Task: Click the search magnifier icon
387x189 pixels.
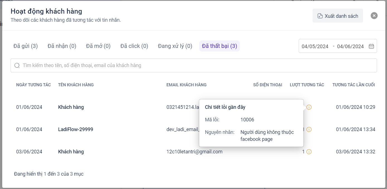Action: pyautogui.click(x=17, y=65)
